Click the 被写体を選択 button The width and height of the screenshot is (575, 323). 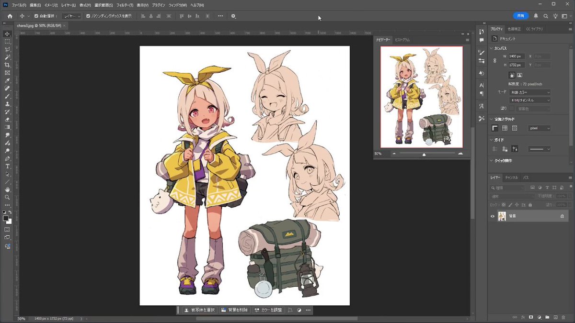coord(200,310)
